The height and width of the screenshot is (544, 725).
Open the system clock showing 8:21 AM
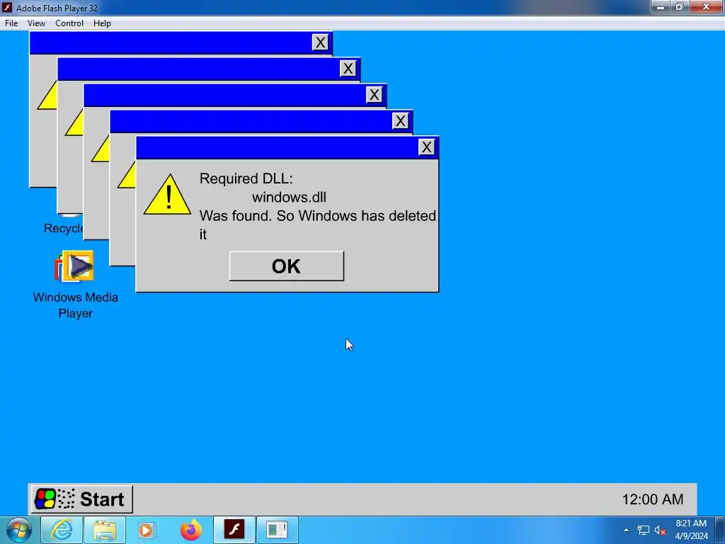(691, 530)
